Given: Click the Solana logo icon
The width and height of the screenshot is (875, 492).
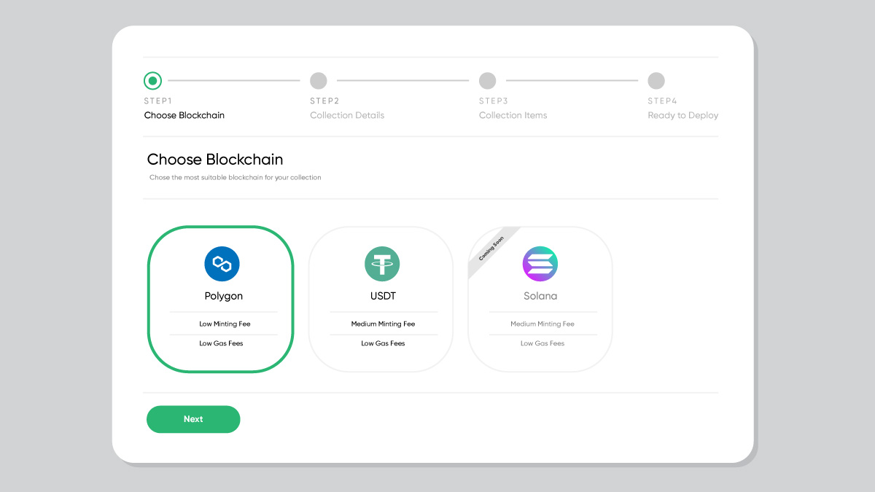Looking at the screenshot, I should [x=540, y=263].
